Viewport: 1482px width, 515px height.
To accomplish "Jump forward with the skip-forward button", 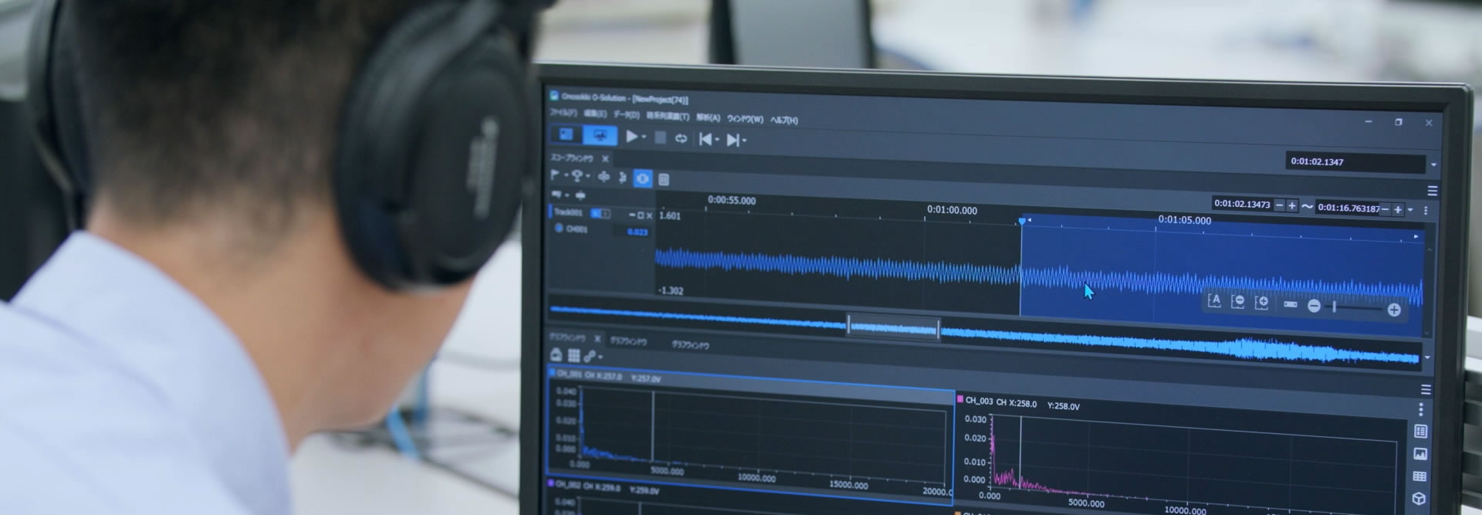I will (x=733, y=140).
